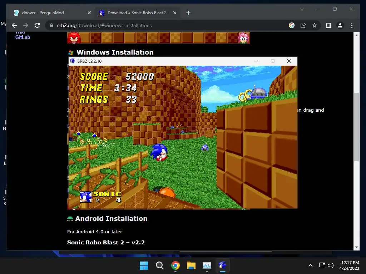Close the doover - PenguinMod tab

coord(89,13)
